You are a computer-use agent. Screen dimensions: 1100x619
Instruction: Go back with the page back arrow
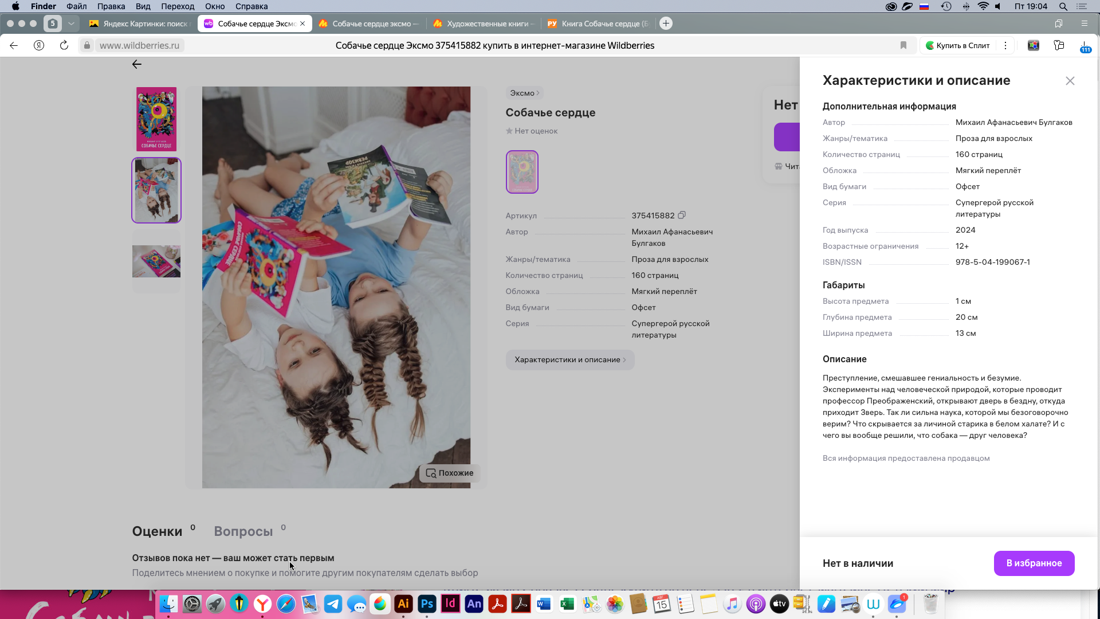pyautogui.click(x=136, y=64)
